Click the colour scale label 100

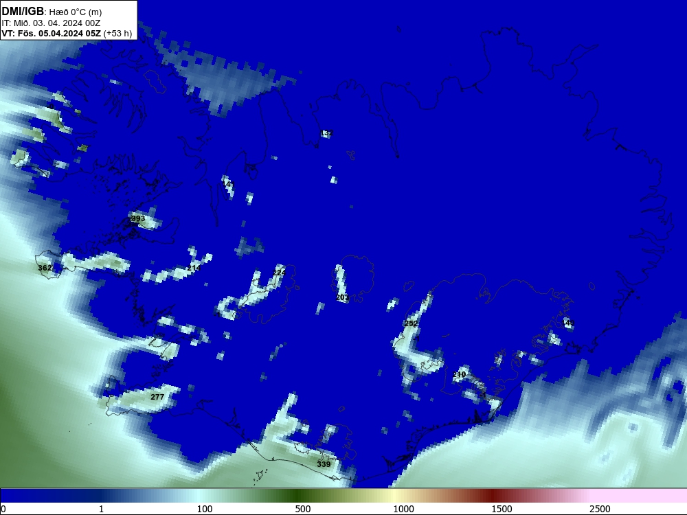(x=205, y=509)
